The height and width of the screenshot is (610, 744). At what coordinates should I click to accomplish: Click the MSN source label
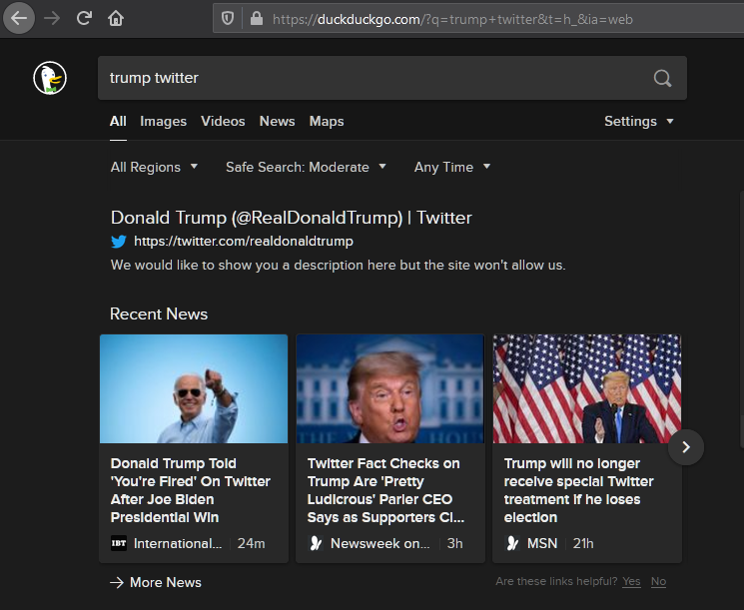[542, 543]
